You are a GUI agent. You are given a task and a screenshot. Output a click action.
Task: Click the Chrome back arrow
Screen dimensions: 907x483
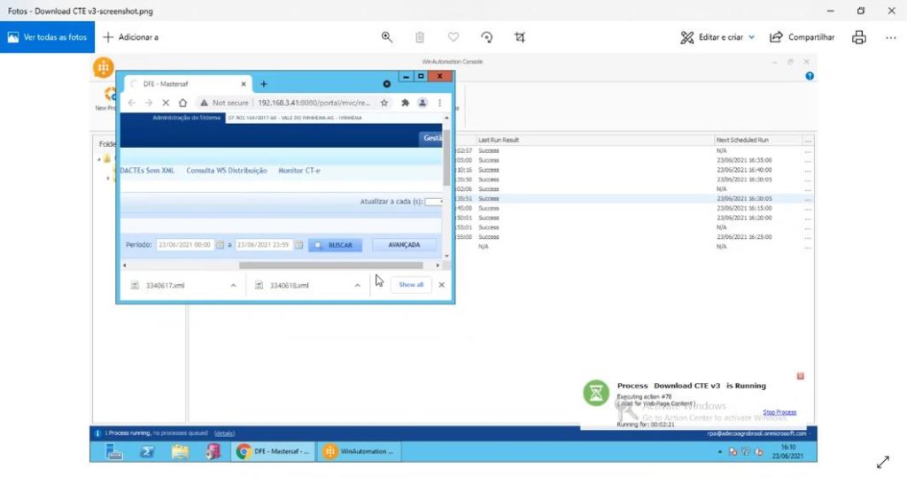(x=132, y=103)
